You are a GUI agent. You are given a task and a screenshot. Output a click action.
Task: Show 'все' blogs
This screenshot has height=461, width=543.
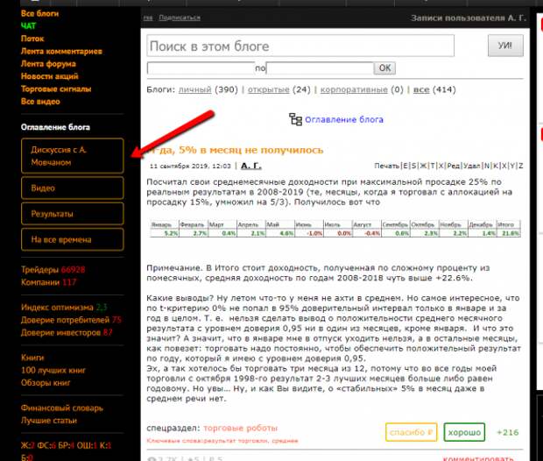click(x=421, y=89)
